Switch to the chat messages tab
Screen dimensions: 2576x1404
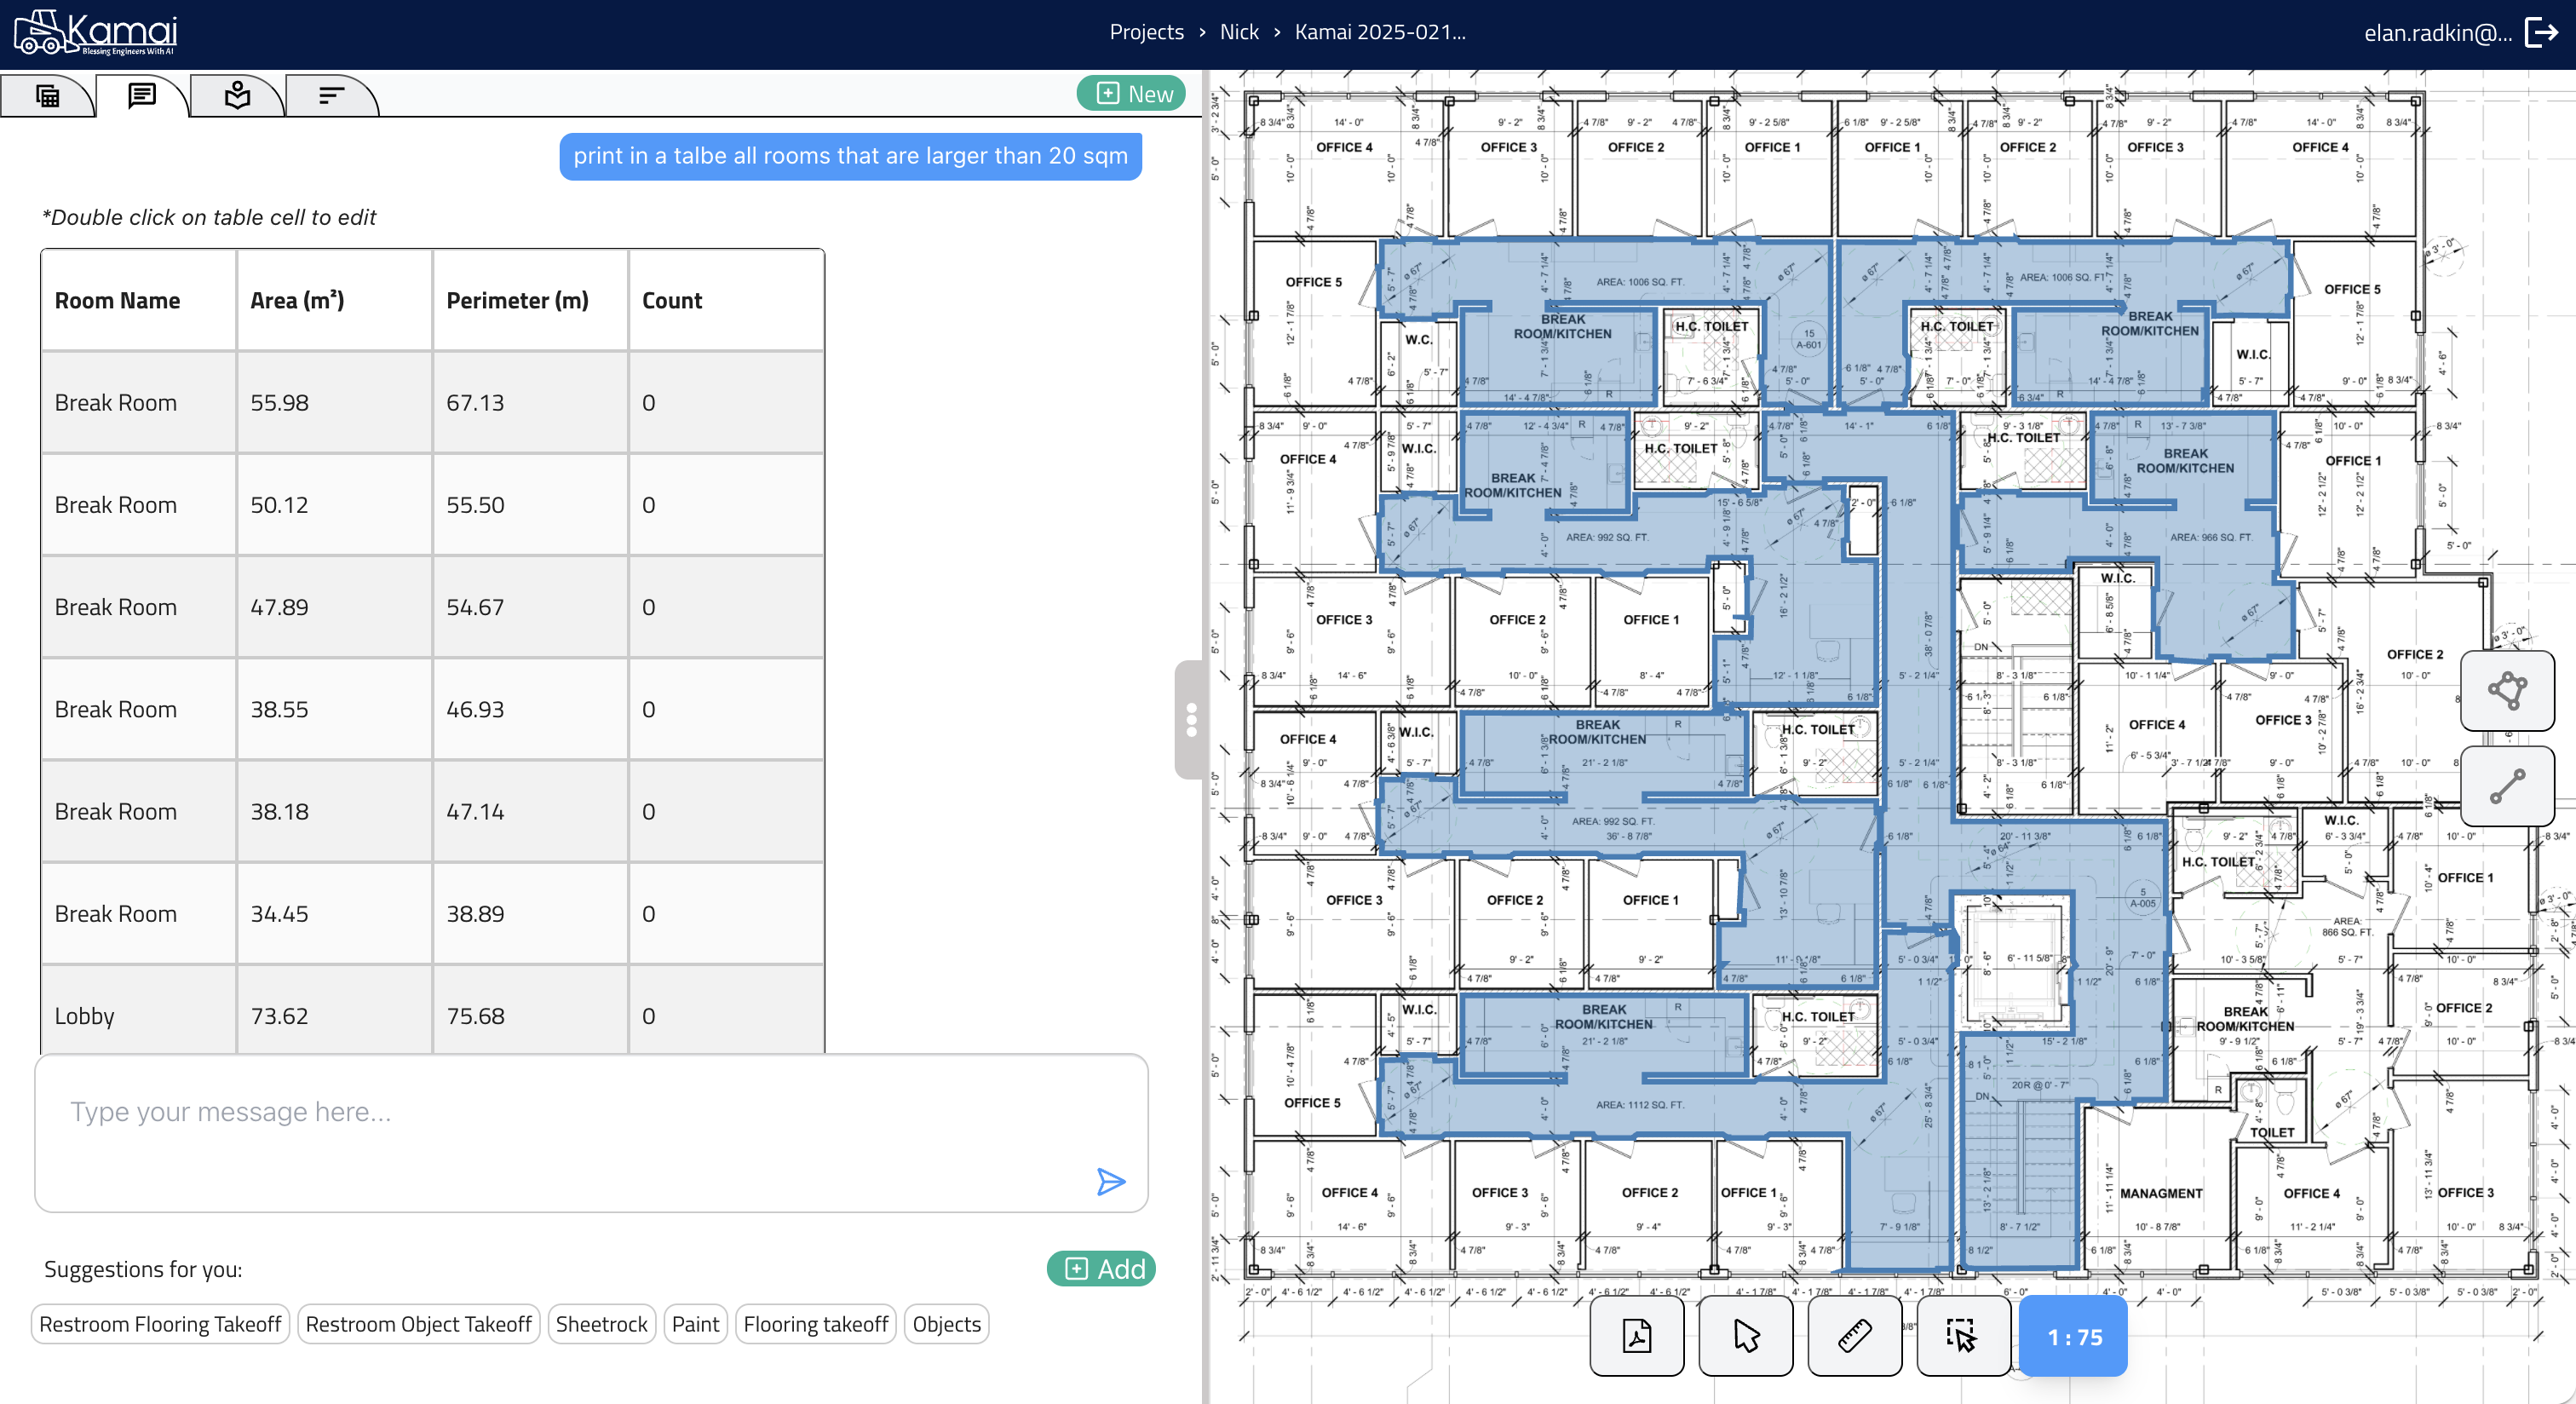click(142, 96)
